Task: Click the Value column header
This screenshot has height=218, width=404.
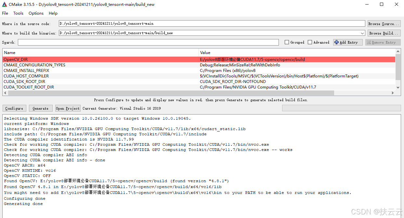Action: [x=297, y=52]
